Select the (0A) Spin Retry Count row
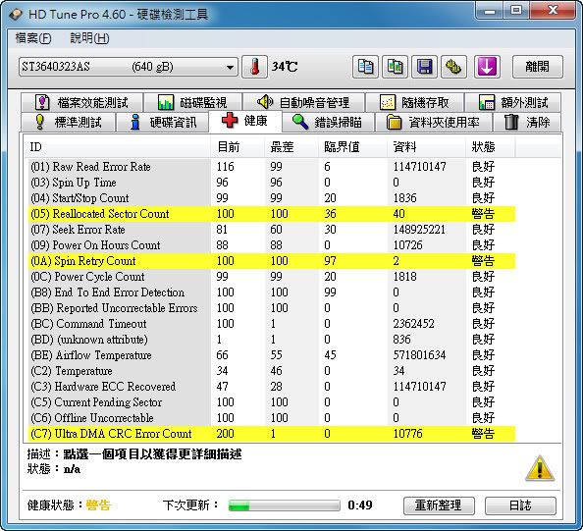This screenshot has height=531, width=583. pyautogui.click(x=272, y=261)
